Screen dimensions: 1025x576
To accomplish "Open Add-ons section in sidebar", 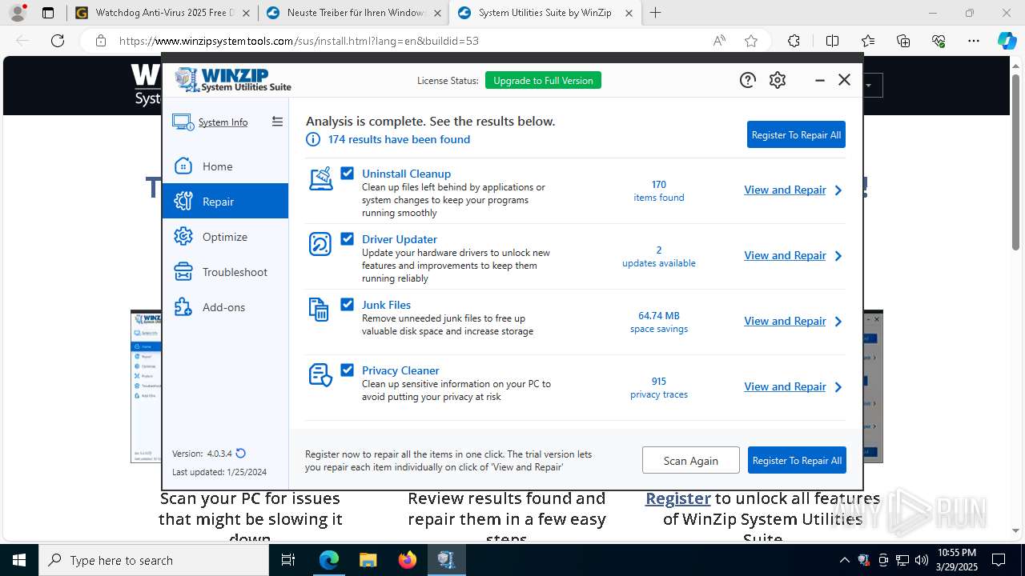I will click(225, 307).
